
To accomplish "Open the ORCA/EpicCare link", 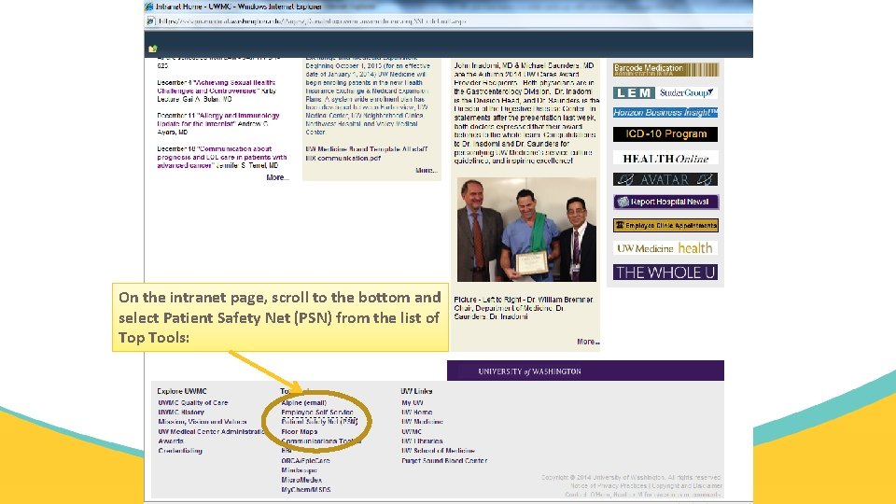I will click(x=305, y=460).
